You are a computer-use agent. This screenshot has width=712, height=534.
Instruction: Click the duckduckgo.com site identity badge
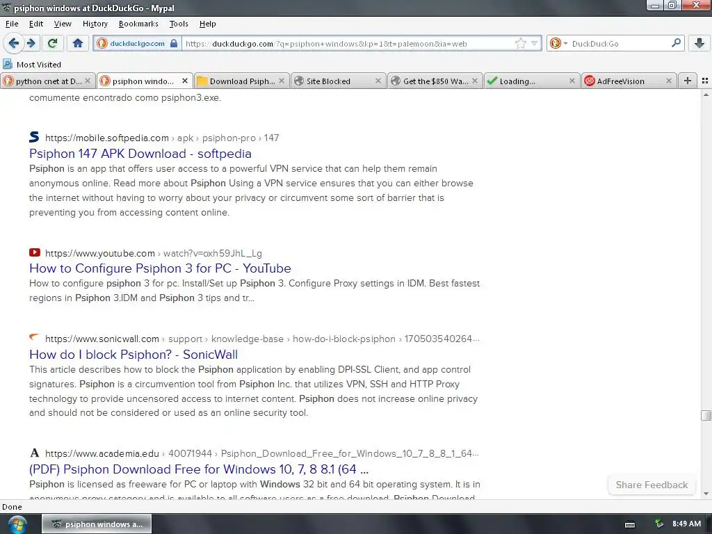pyautogui.click(x=137, y=44)
